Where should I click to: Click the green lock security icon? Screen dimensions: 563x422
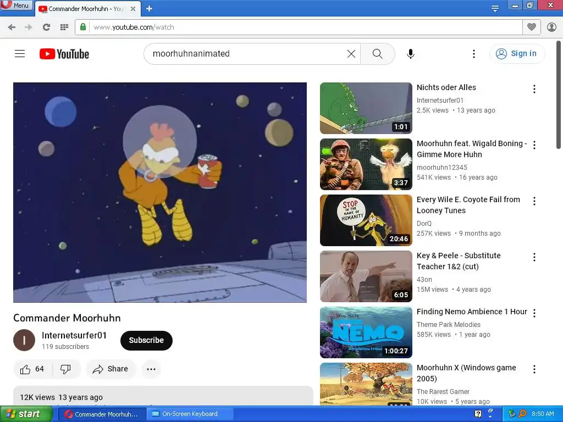(83, 27)
